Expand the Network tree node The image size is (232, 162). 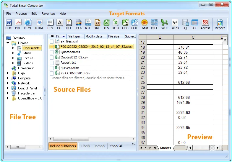[x=8, y=83]
